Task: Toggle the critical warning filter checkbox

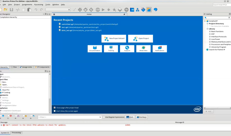Action: point(16,116)
